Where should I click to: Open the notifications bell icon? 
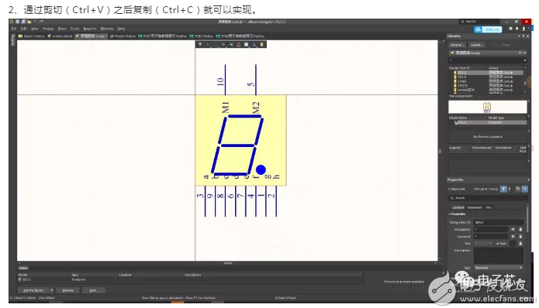point(517,29)
